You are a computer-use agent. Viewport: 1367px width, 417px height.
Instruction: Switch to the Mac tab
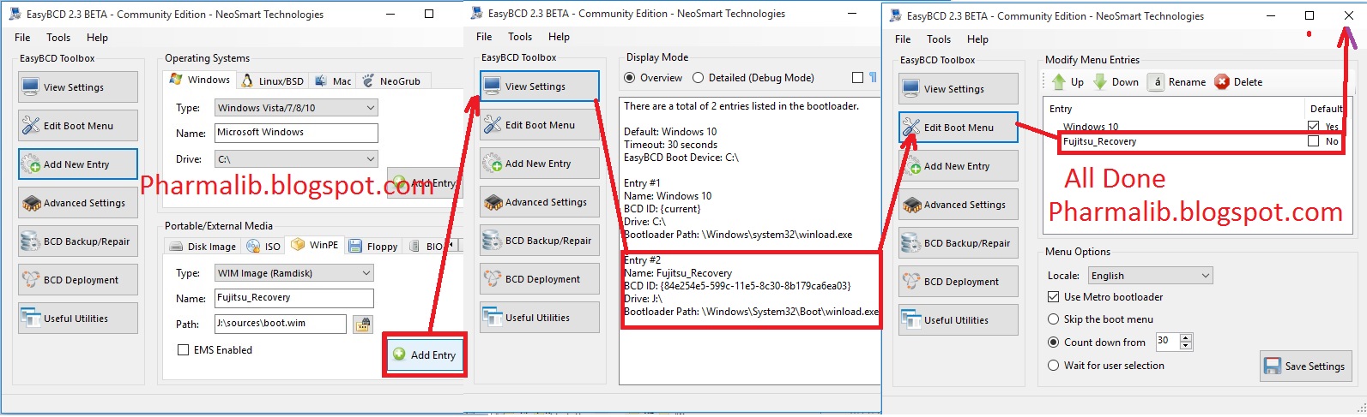333,80
